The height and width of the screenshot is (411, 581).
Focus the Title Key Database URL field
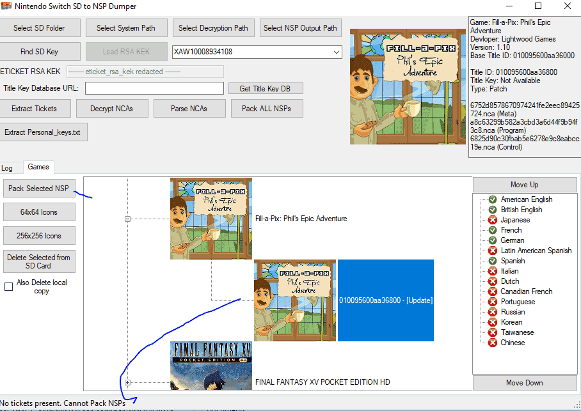point(154,88)
